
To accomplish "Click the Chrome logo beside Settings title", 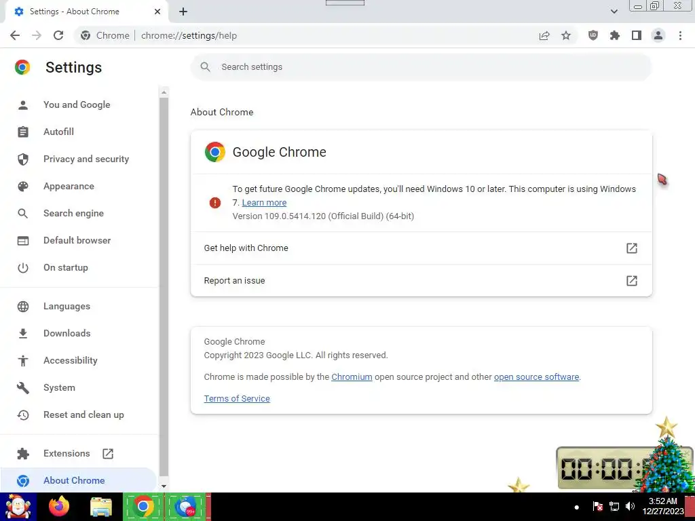I will [22, 67].
